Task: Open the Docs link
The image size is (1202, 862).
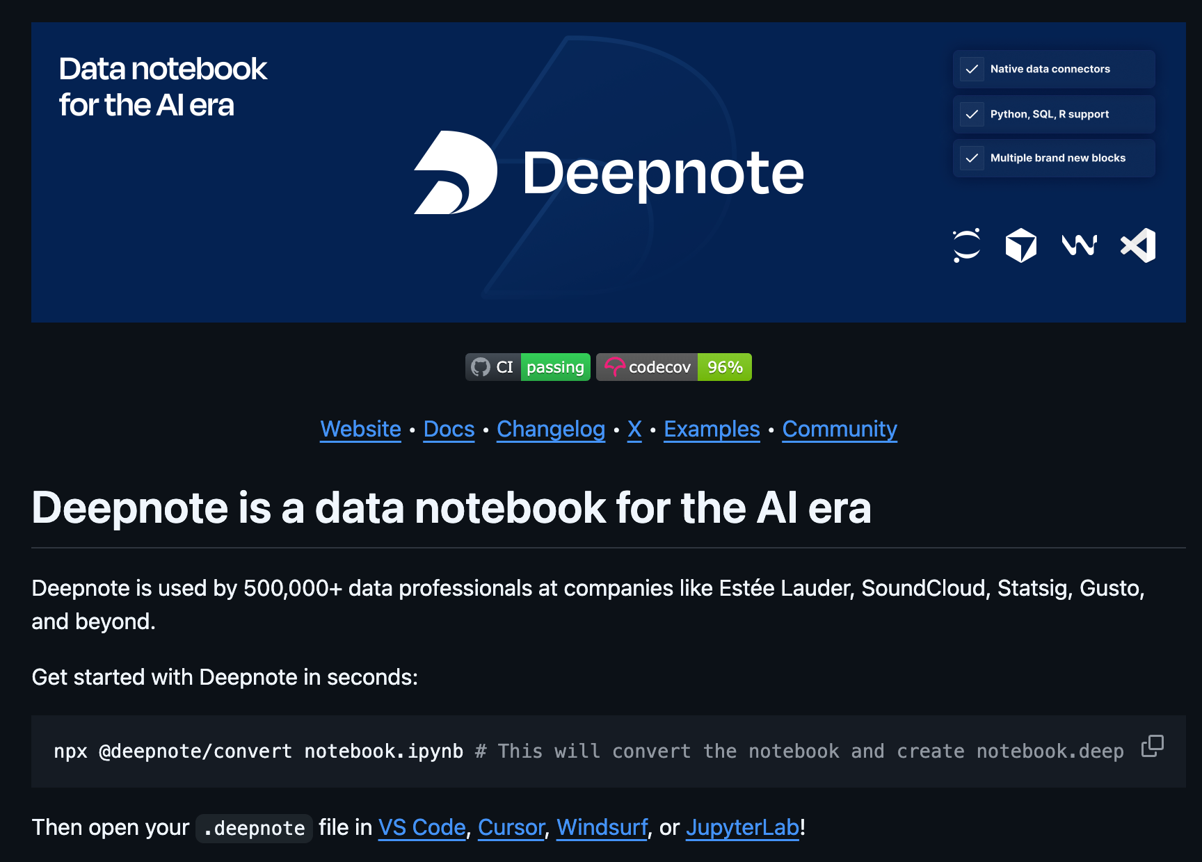Action: click(449, 429)
